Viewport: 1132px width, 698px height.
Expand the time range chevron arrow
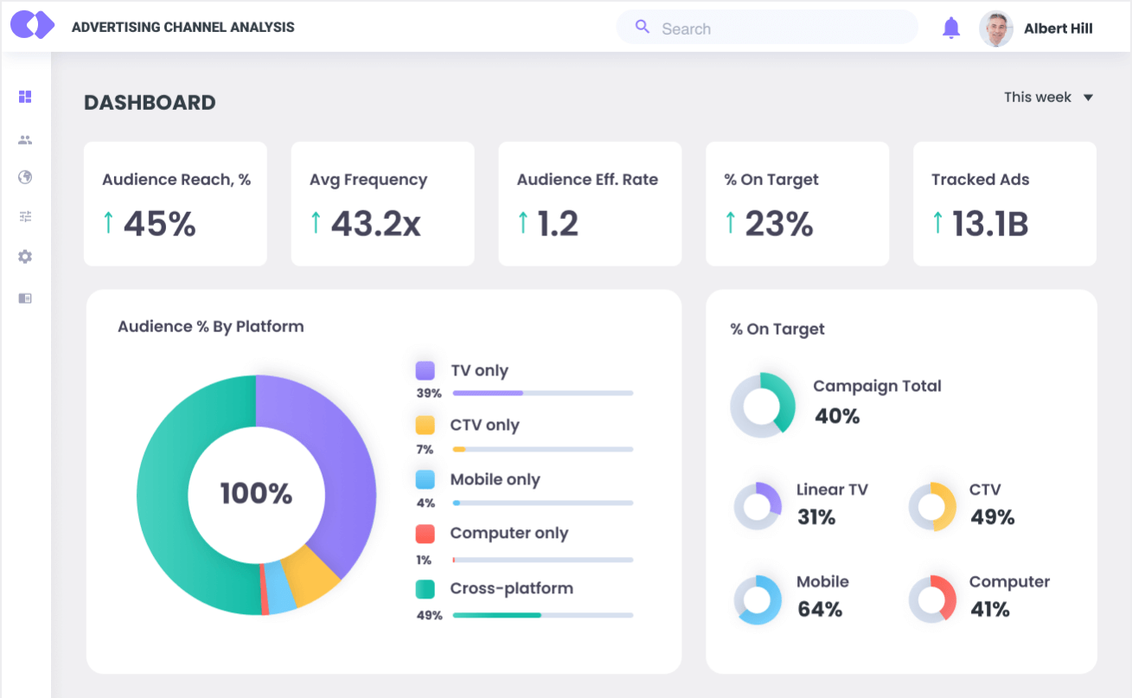(1088, 98)
